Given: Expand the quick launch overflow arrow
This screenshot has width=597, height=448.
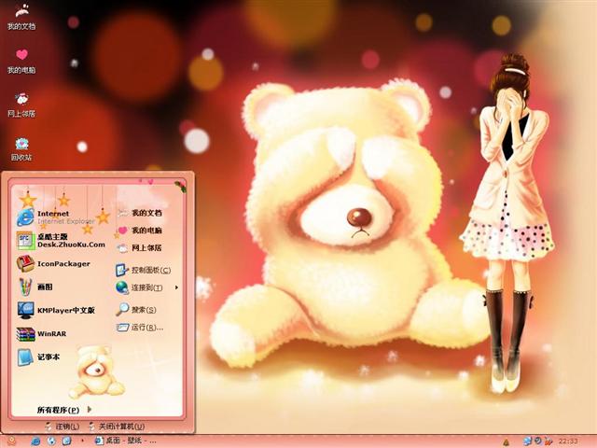Looking at the screenshot, I should 83,441.
